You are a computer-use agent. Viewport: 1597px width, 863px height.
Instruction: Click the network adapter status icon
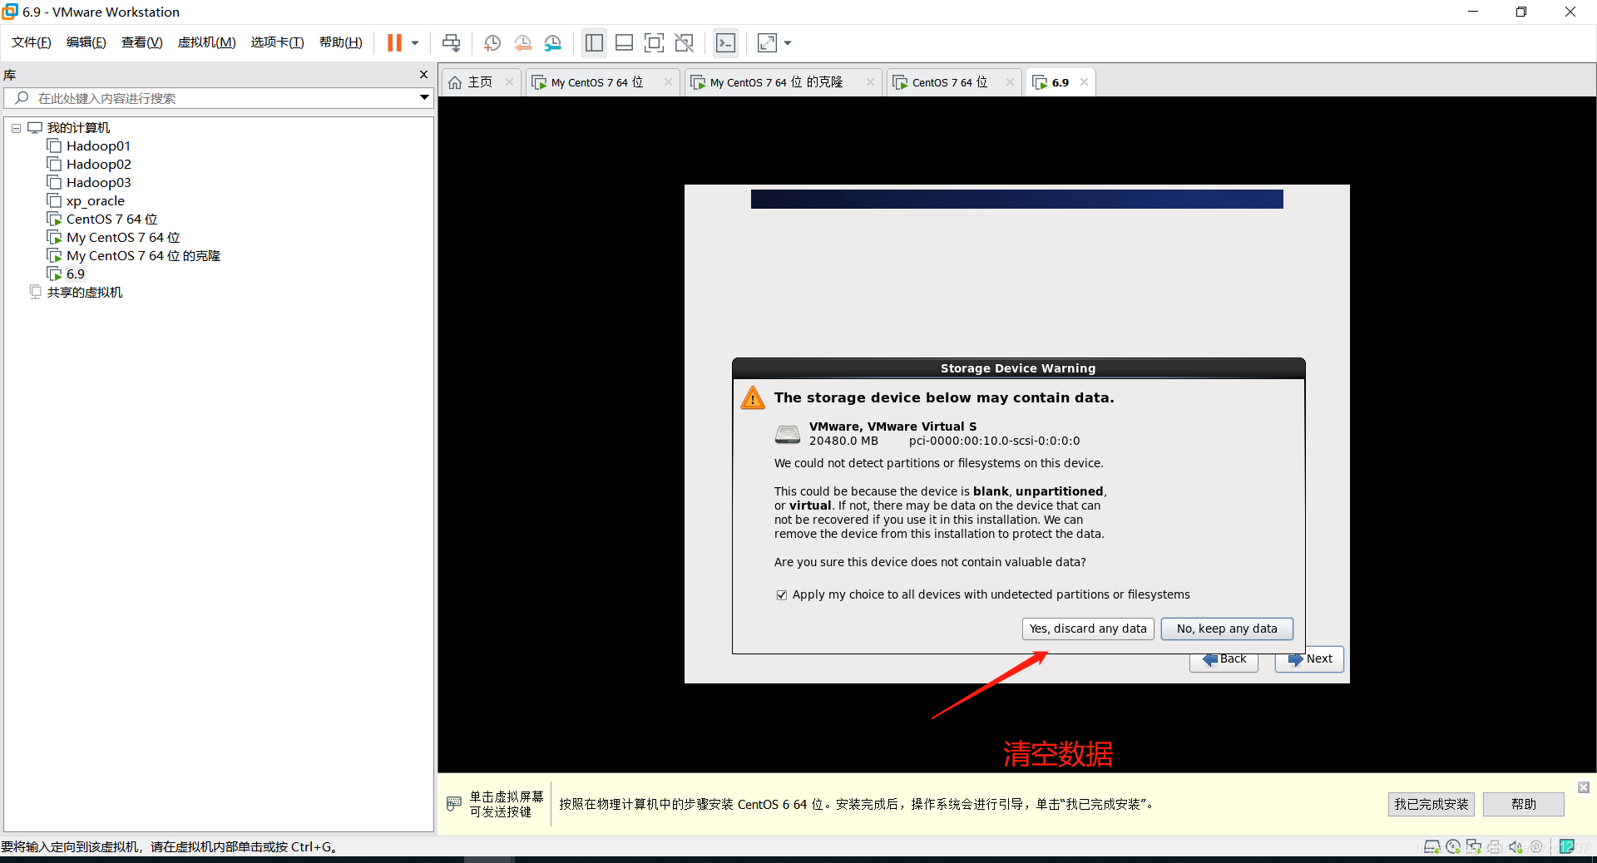point(1474,847)
